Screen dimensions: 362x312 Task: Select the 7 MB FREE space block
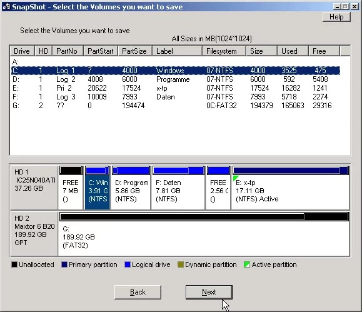click(71, 188)
